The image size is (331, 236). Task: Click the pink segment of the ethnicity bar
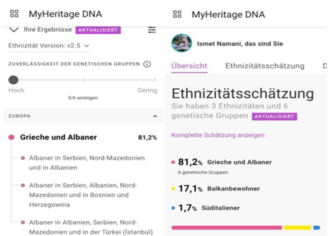click(x=227, y=228)
